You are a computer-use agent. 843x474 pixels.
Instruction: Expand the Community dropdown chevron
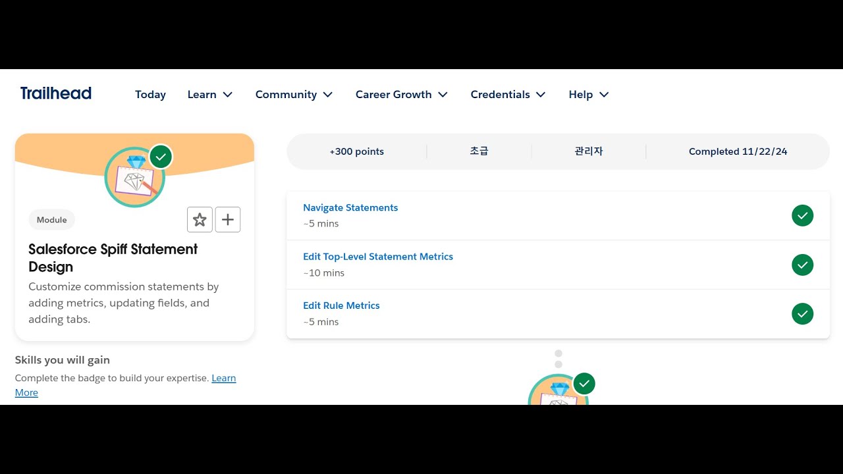[328, 95]
